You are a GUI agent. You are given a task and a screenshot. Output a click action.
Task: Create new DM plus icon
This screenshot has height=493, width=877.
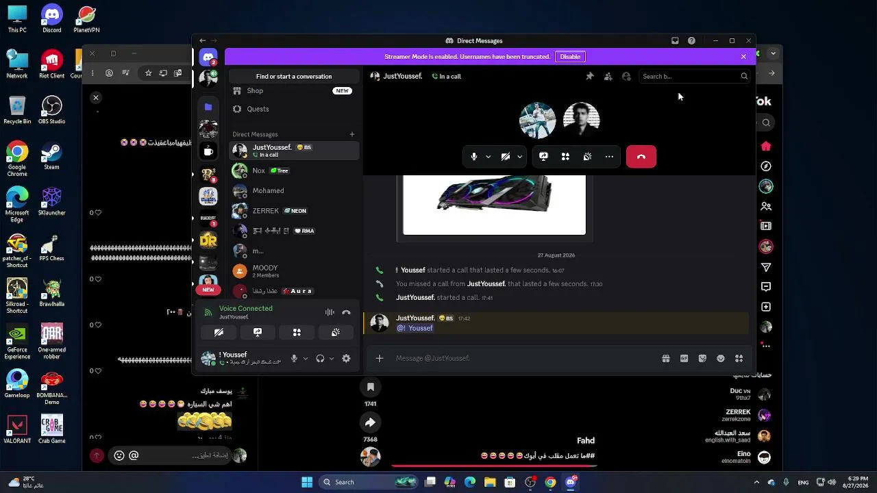(x=352, y=134)
